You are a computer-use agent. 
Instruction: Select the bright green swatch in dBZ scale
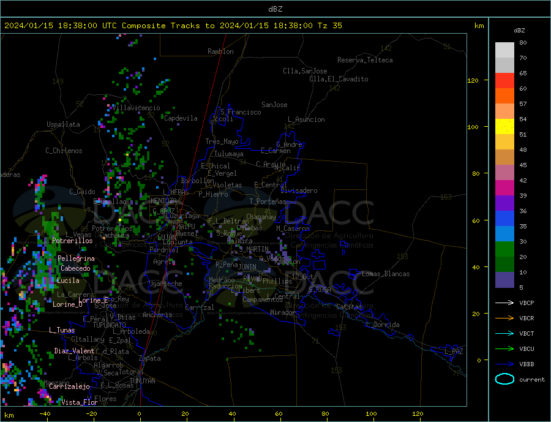pyautogui.click(x=504, y=249)
